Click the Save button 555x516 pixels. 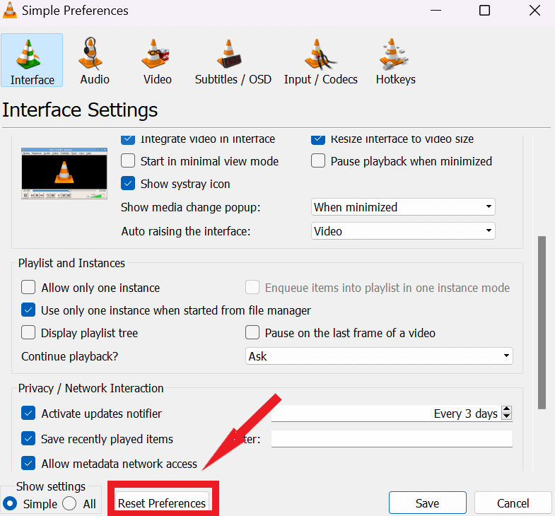coord(427,503)
